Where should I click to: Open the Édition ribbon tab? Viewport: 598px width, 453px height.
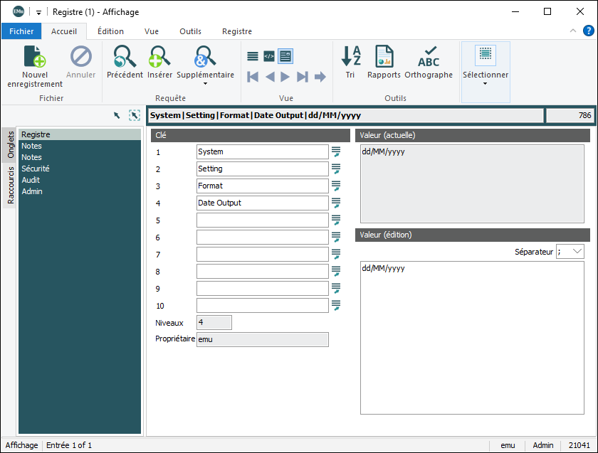pyautogui.click(x=110, y=31)
